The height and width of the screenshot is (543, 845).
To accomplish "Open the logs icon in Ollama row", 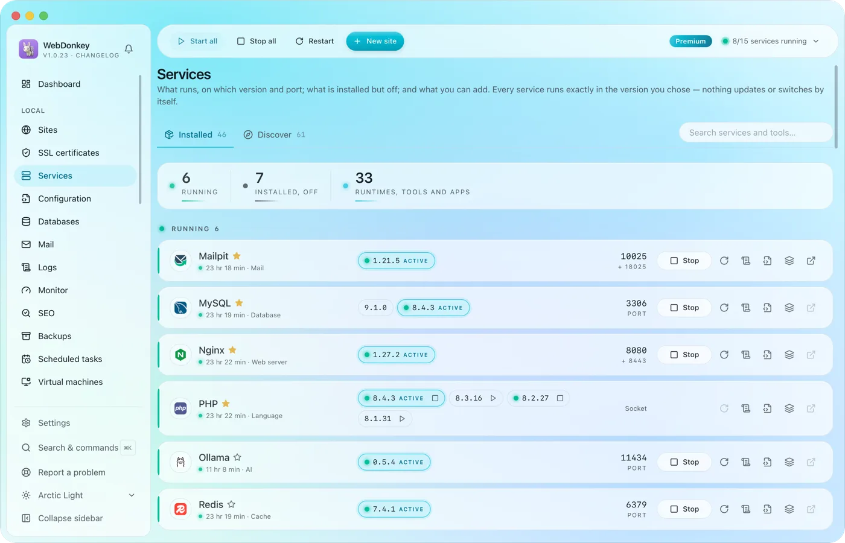I will click(746, 462).
